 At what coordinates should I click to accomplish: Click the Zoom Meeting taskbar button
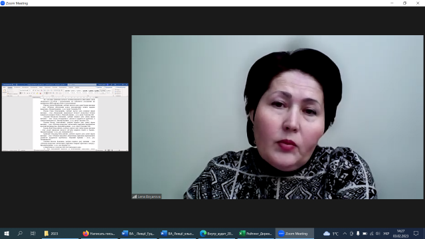click(295, 233)
